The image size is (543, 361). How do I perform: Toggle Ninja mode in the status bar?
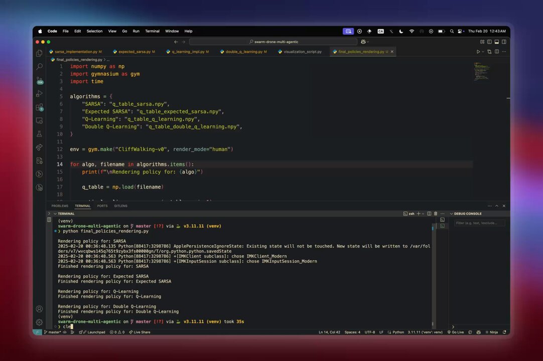492,332
